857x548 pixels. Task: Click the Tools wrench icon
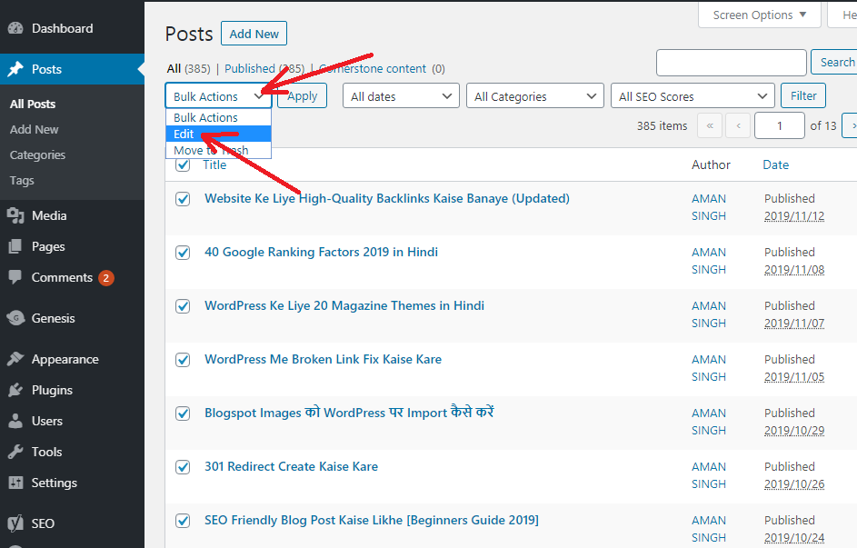click(x=15, y=452)
